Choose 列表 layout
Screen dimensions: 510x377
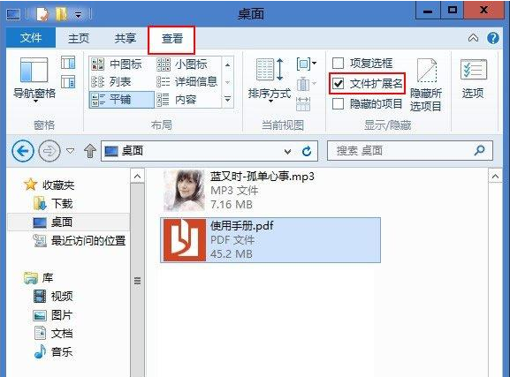point(110,81)
